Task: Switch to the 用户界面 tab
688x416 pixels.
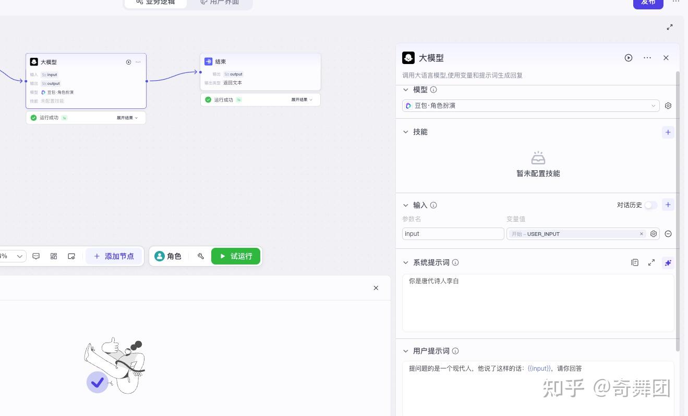Action: pyautogui.click(x=219, y=2)
